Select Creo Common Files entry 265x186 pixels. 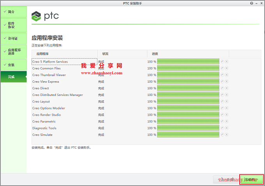click(x=46, y=68)
